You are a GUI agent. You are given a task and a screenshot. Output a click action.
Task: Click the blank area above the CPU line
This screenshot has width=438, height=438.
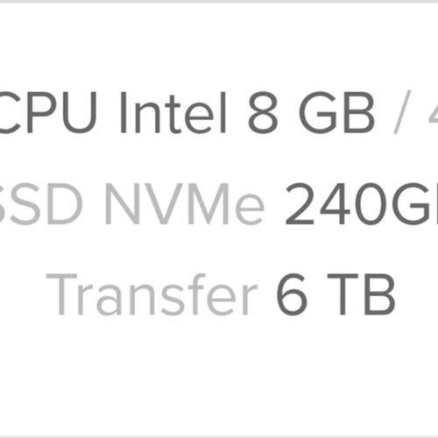point(219,46)
